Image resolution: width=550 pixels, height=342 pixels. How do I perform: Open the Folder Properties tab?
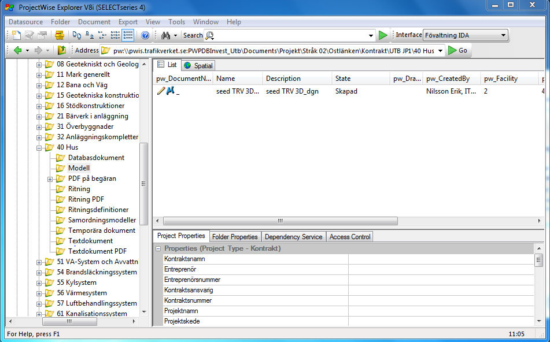pos(235,237)
